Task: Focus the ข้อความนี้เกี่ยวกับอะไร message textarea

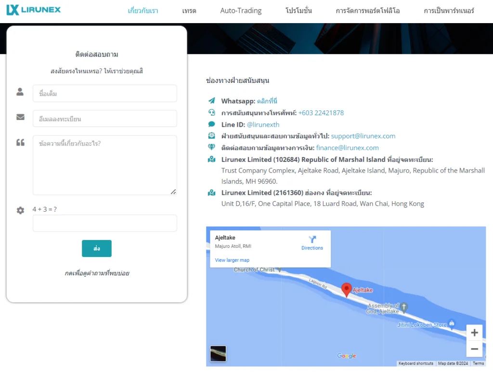Action: click(x=104, y=165)
